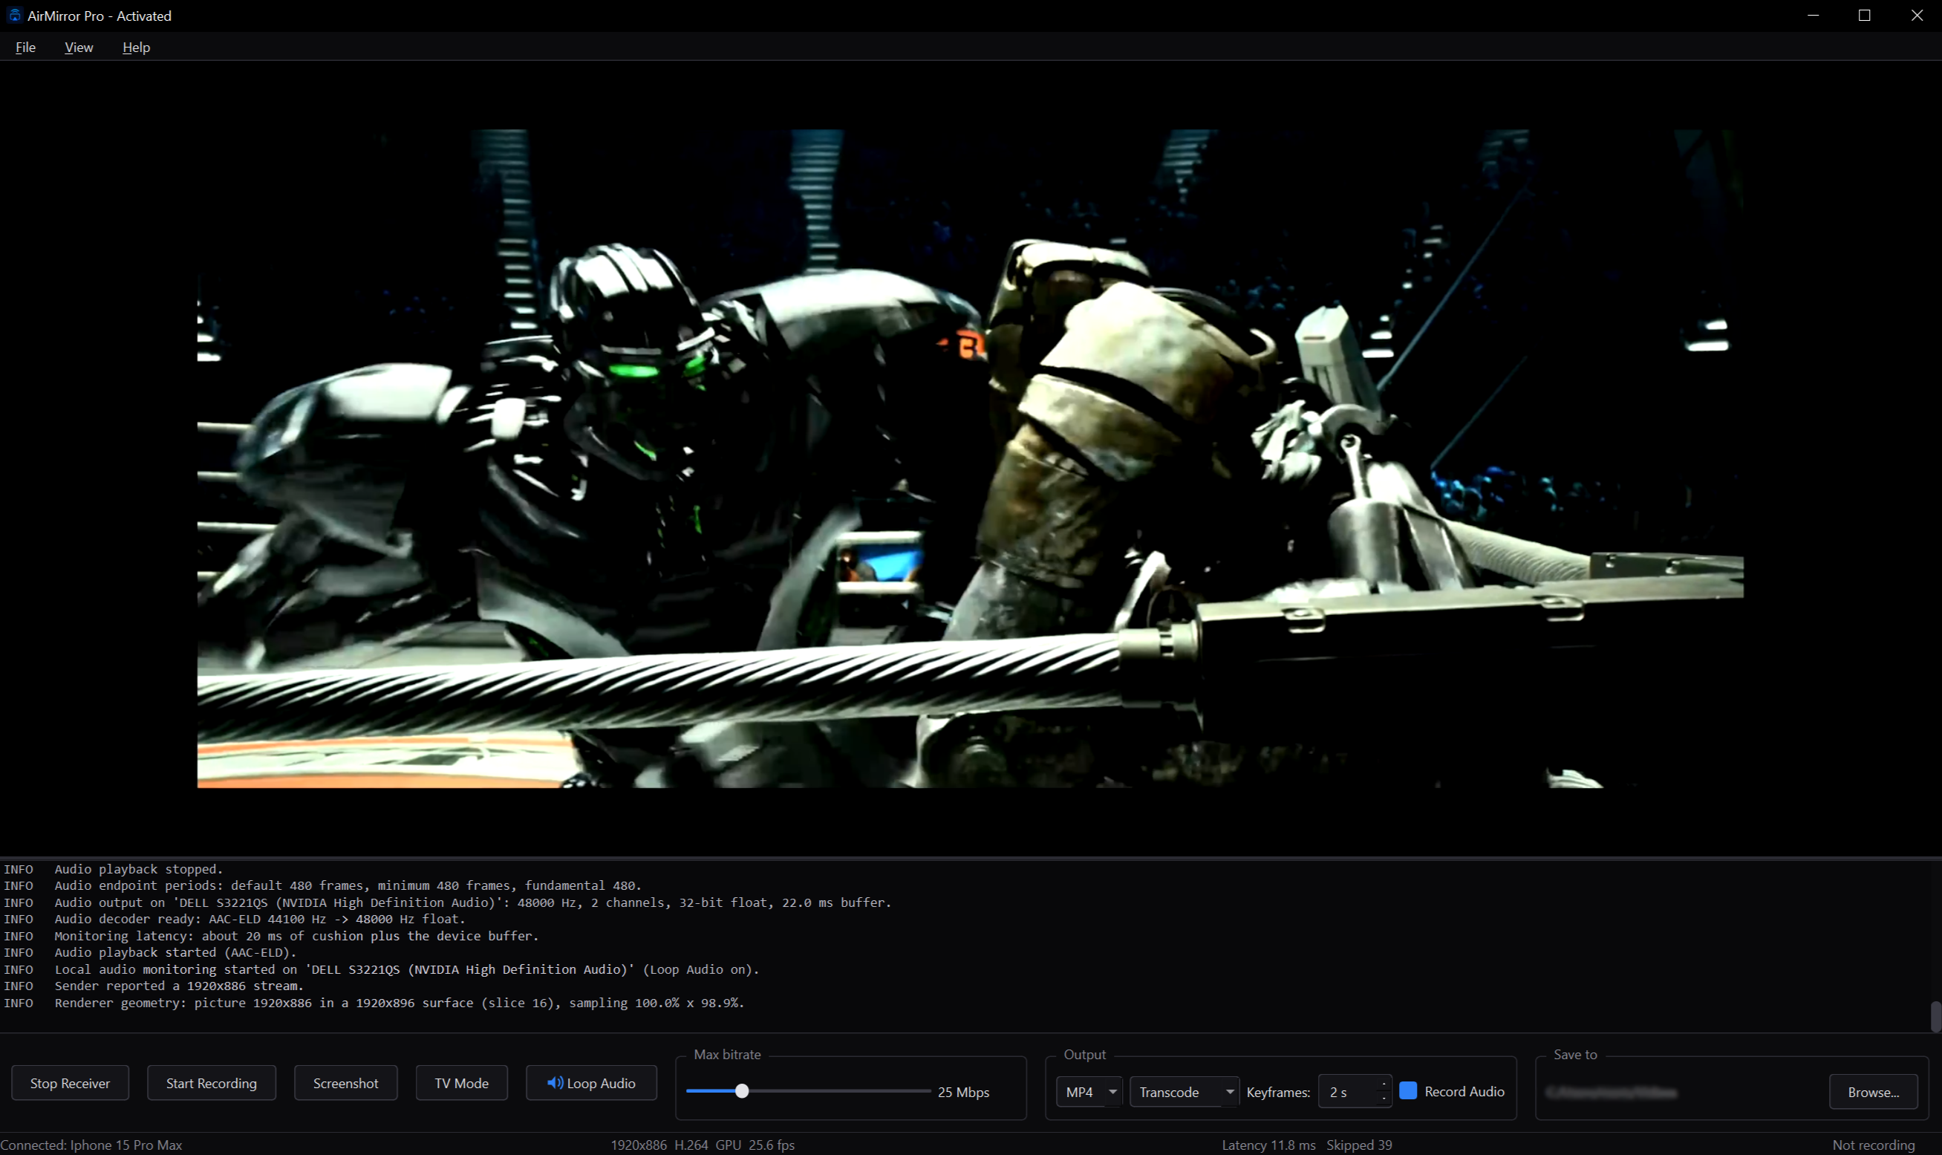
Task: Click the "Audio playback started (AAC-ELD)." log line
Action: (x=175, y=952)
